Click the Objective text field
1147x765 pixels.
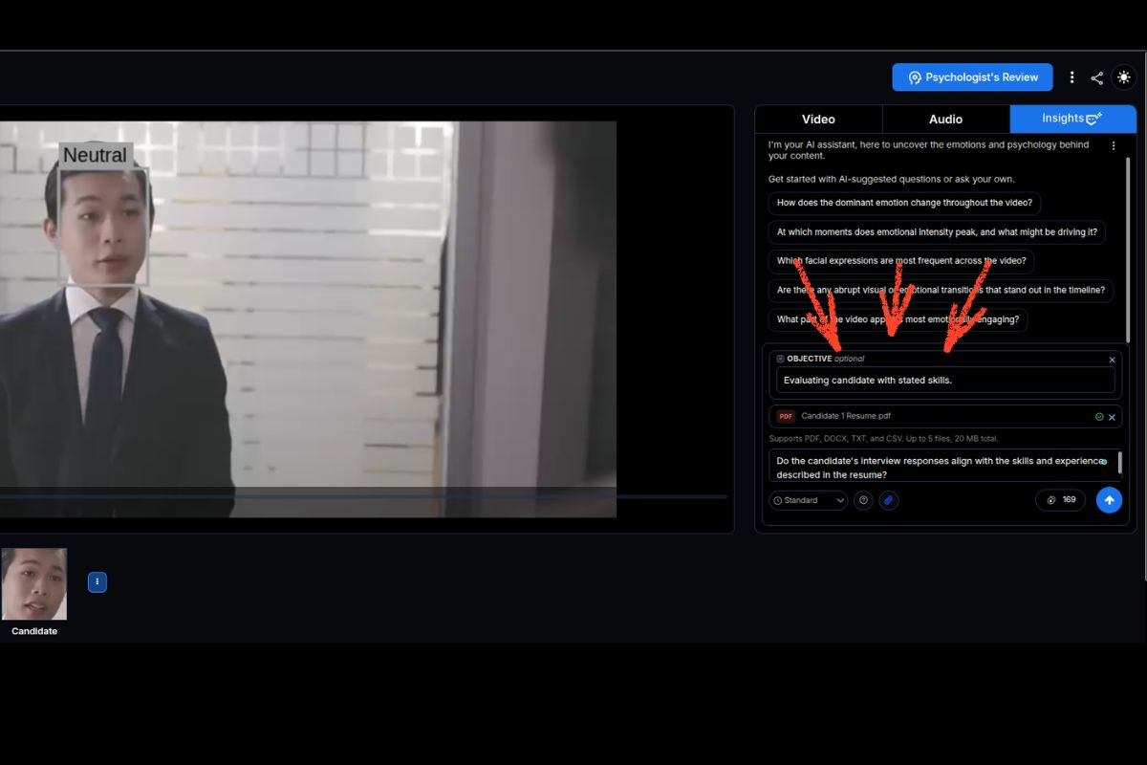pos(945,380)
